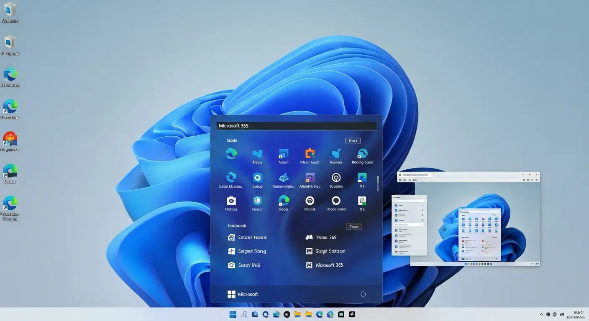Click the Start menu scrollbar handle
Viewport: 589px width, 321px height.
(x=378, y=183)
